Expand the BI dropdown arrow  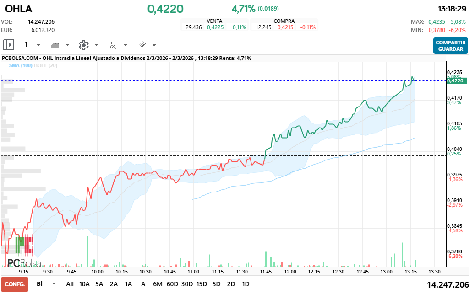click(54, 284)
